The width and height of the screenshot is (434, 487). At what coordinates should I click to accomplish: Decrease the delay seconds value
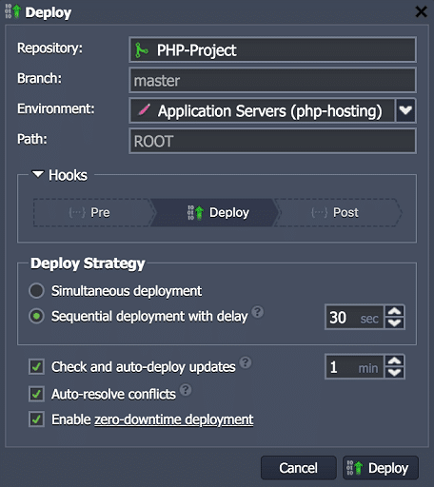(394, 322)
